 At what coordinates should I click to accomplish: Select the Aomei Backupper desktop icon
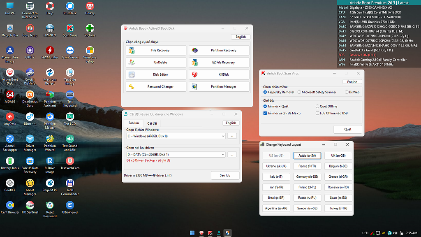10,143
